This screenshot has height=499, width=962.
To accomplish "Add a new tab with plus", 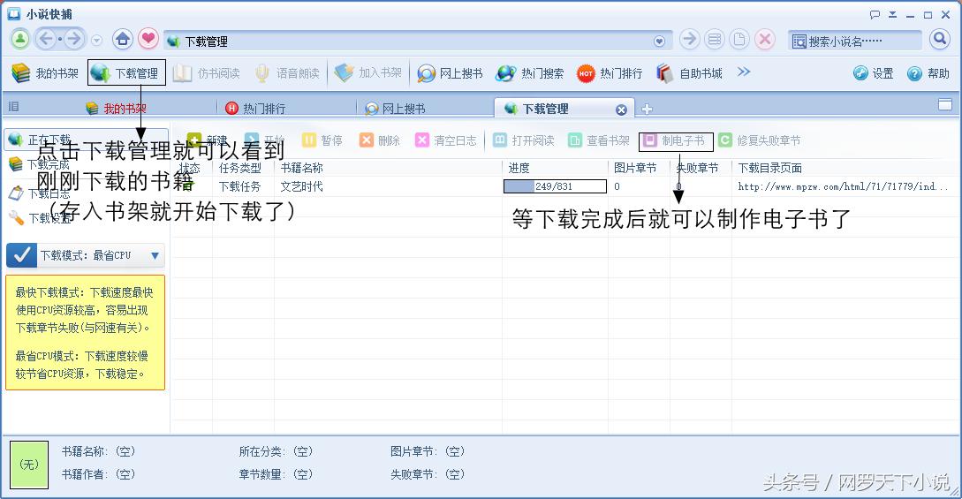I will [647, 110].
